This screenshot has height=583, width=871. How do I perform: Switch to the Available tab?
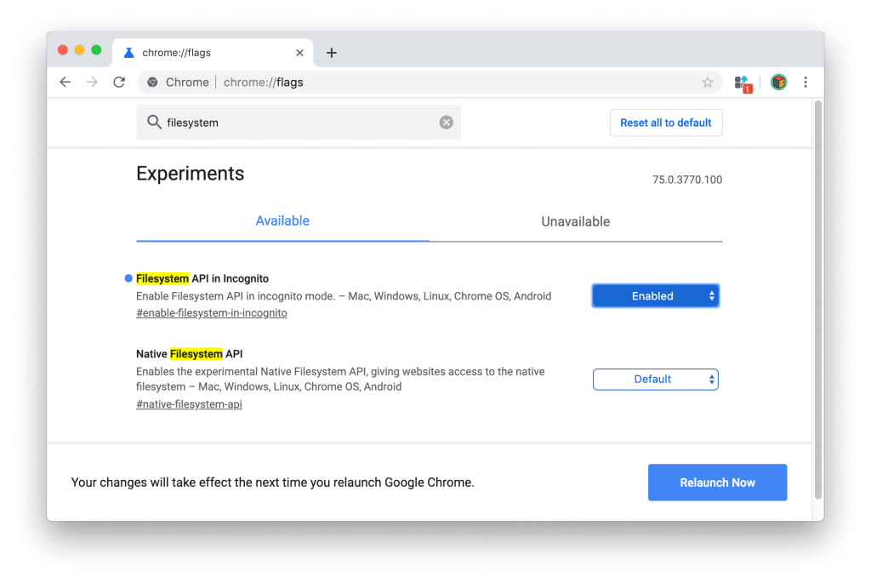(282, 221)
